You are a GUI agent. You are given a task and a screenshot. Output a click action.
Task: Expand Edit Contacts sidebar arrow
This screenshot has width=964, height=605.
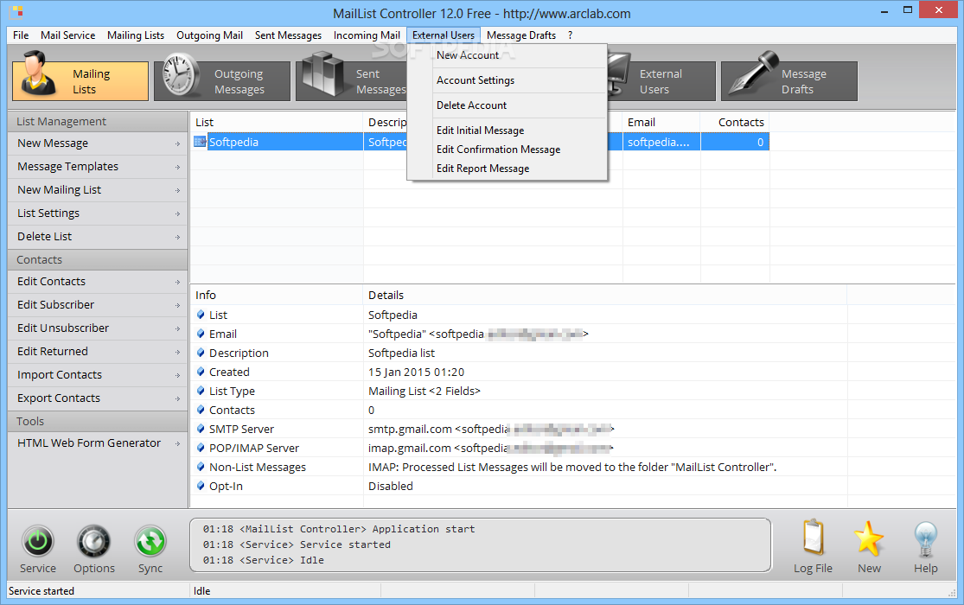pos(178,283)
